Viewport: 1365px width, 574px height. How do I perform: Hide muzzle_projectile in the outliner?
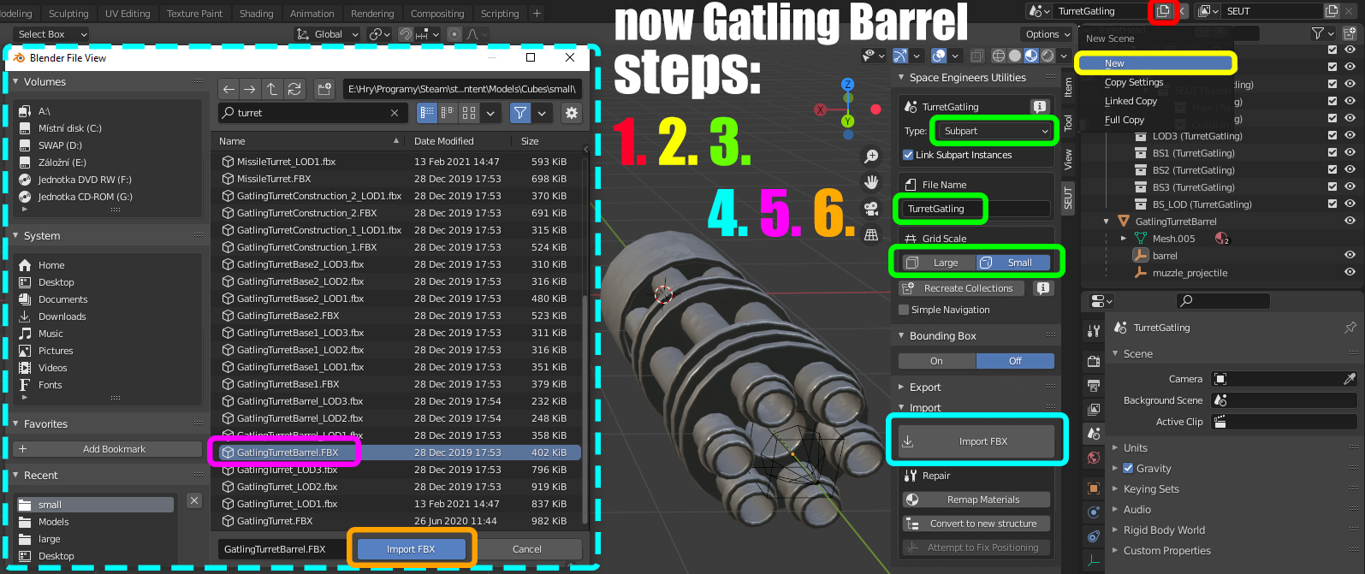(x=1350, y=273)
